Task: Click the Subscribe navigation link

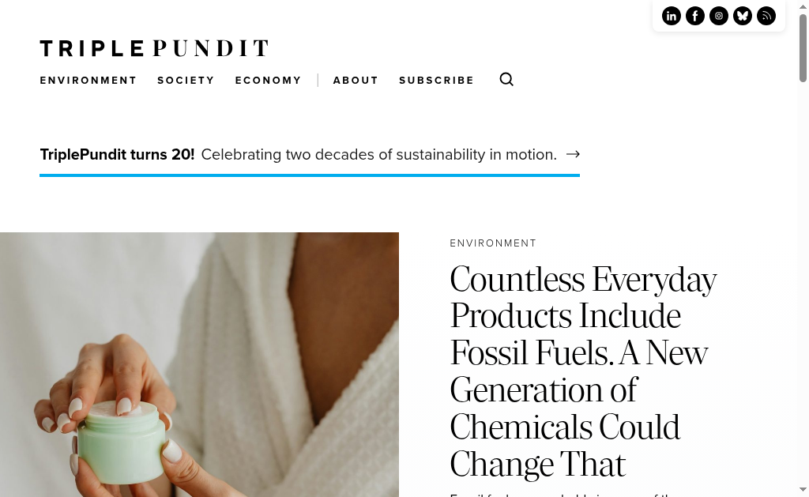Action: [436, 81]
